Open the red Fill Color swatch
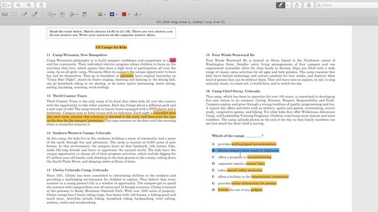378x212 pixels. tap(126, 14)
